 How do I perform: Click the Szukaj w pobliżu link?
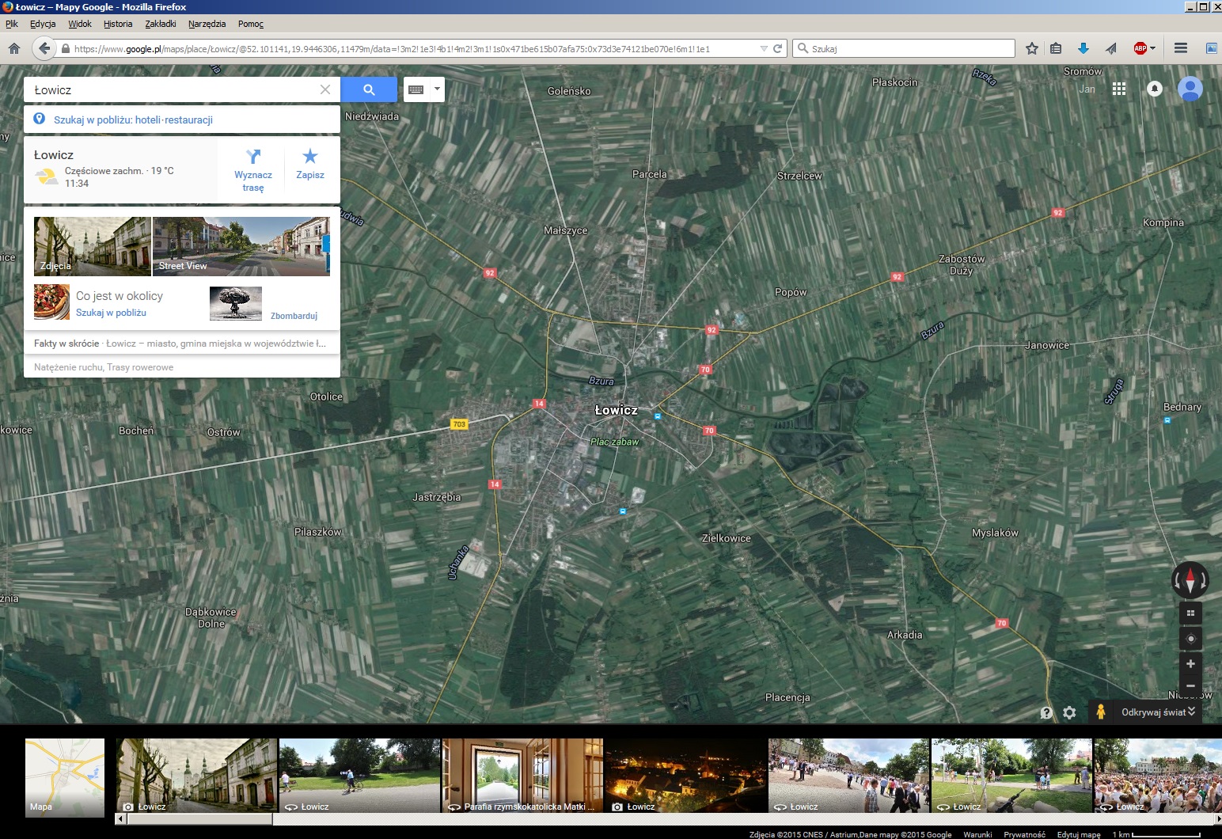tap(111, 313)
